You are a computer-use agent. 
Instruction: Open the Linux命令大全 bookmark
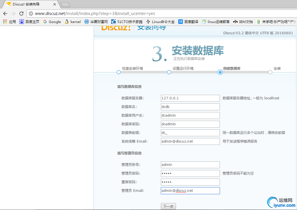click(160, 22)
